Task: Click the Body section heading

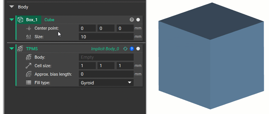Action: [23, 7]
